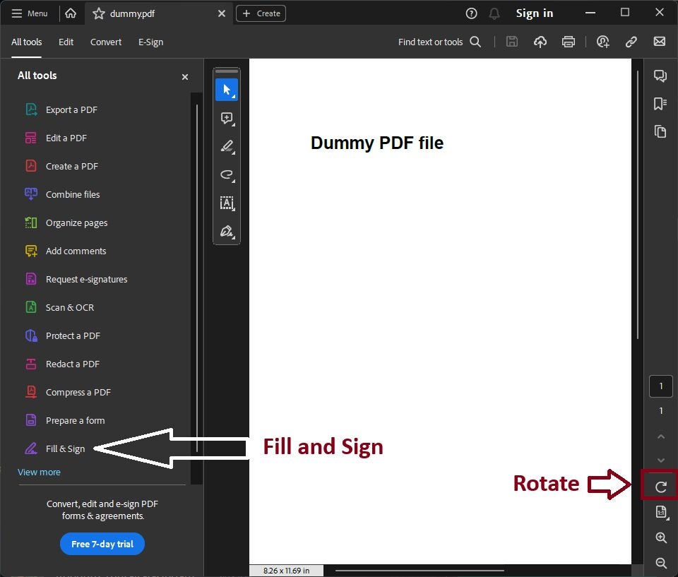Image resolution: width=678 pixels, height=577 pixels.
Task: Select the Selection arrow tool
Action: click(227, 90)
